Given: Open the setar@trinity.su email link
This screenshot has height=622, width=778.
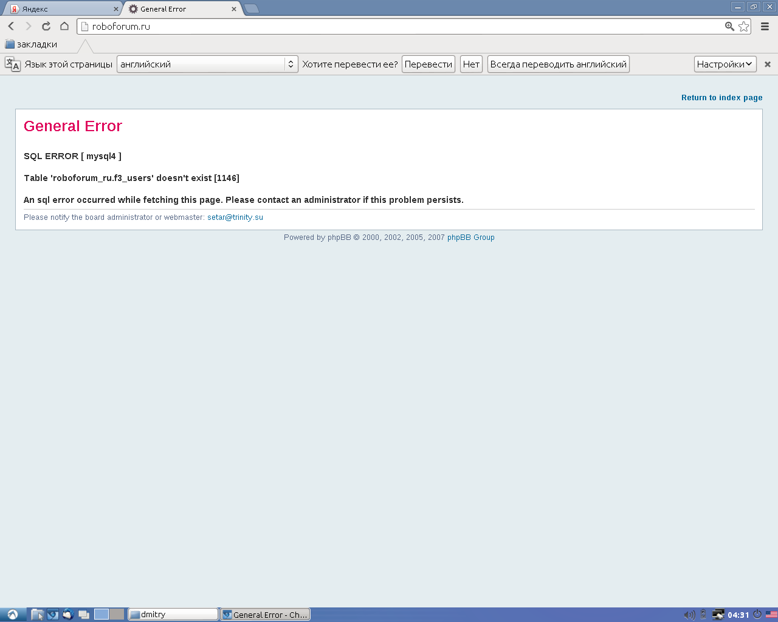Looking at the screenshot, I should pyautogui.click(x=235, y=217).
